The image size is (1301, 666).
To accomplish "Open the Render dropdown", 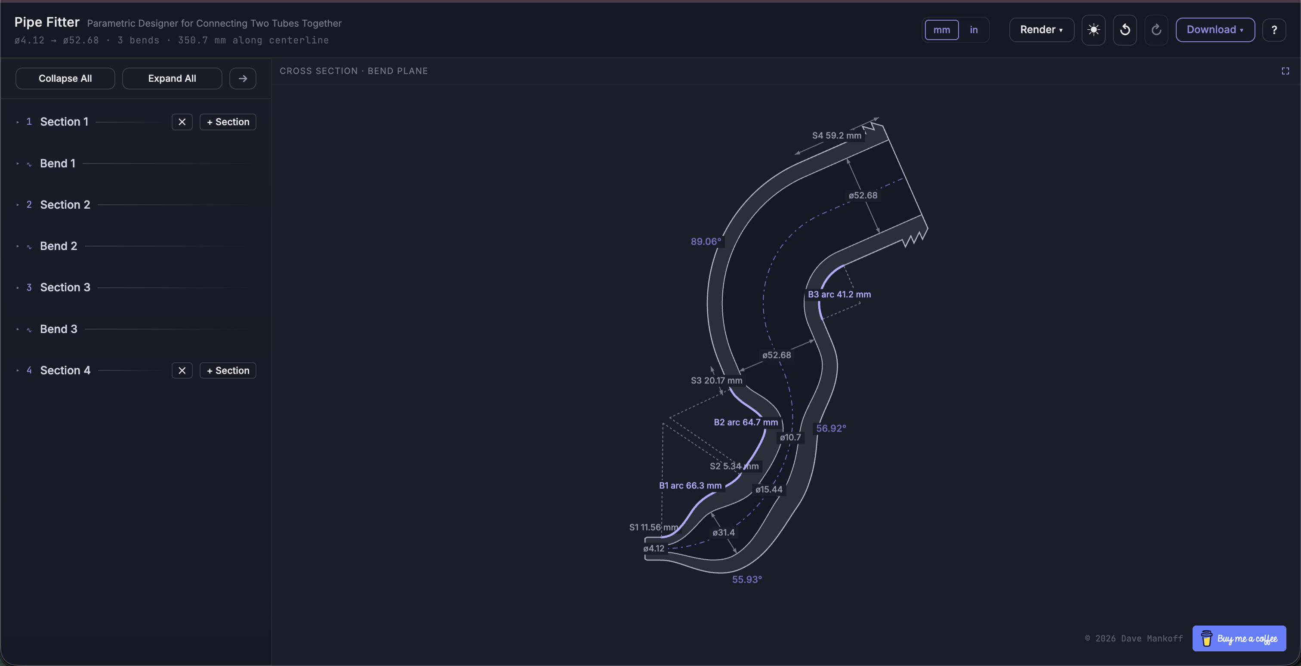I will [1042, 30].
